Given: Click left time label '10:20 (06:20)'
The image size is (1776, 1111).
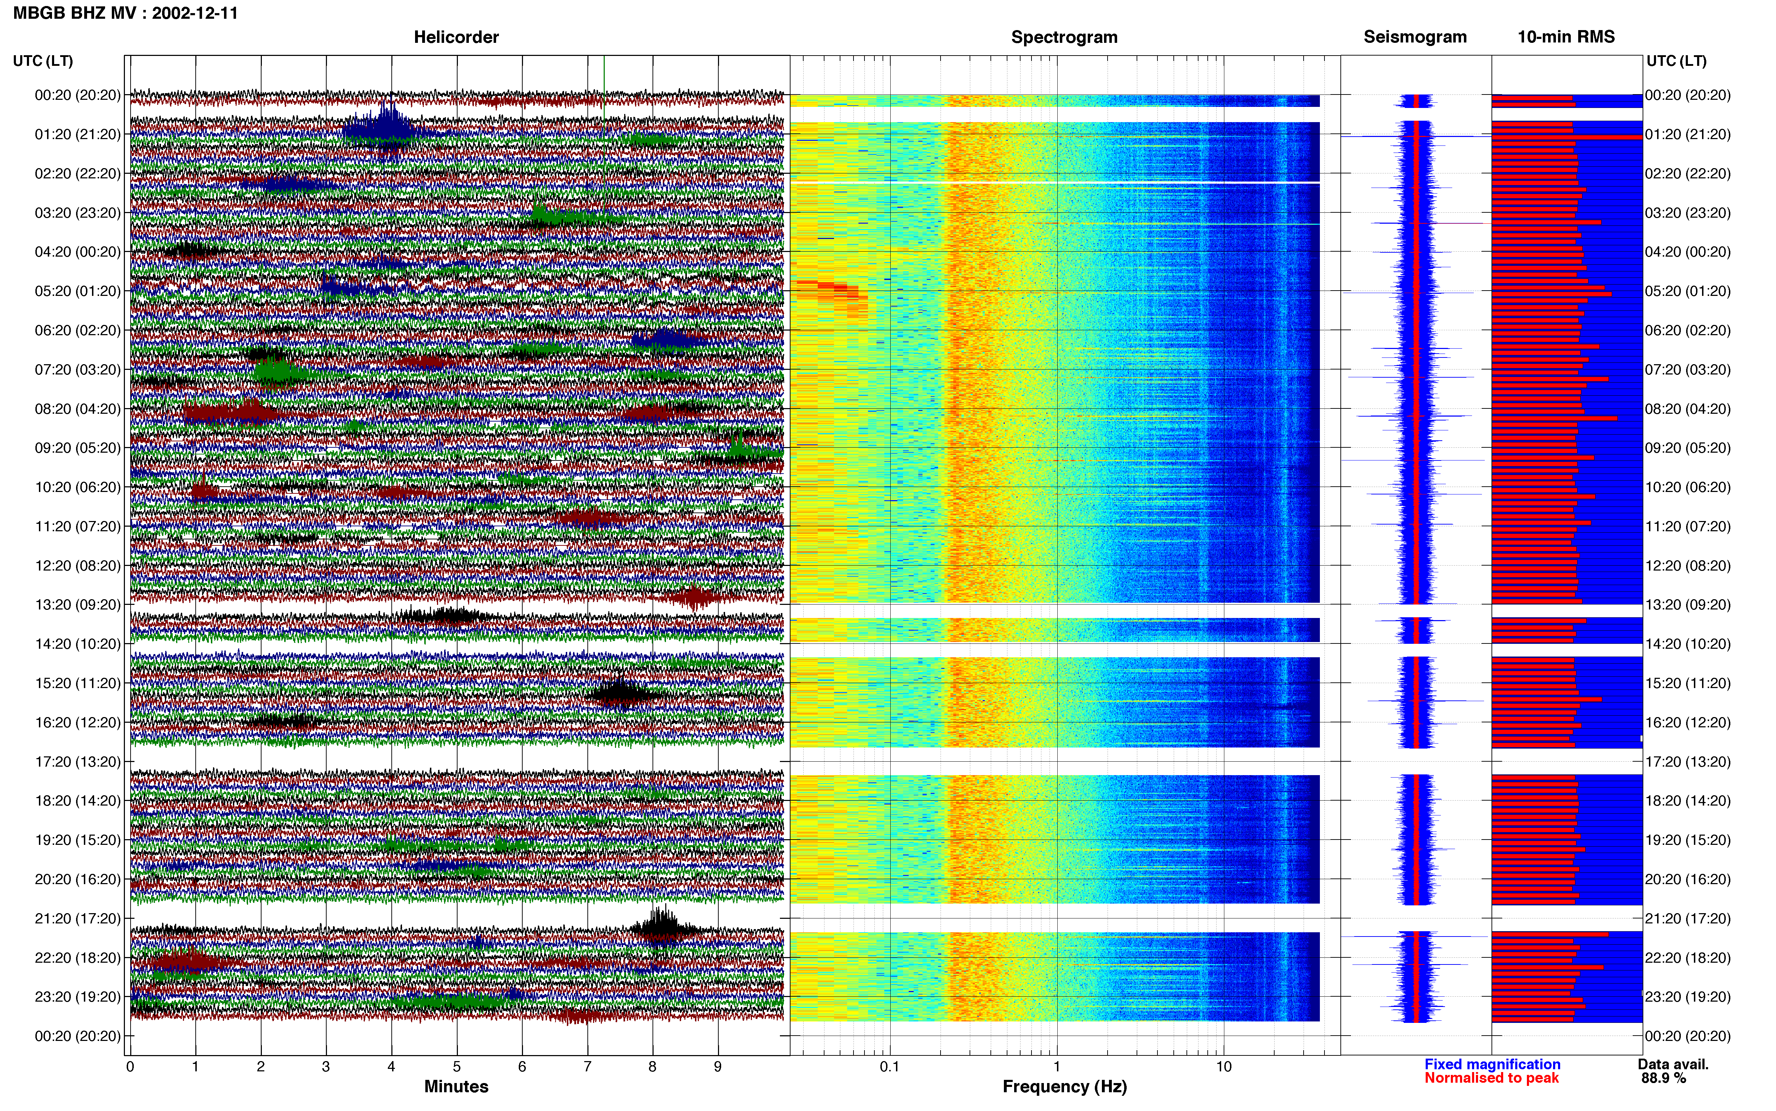Looking at the screenshot, I should [x=78, y=487].
